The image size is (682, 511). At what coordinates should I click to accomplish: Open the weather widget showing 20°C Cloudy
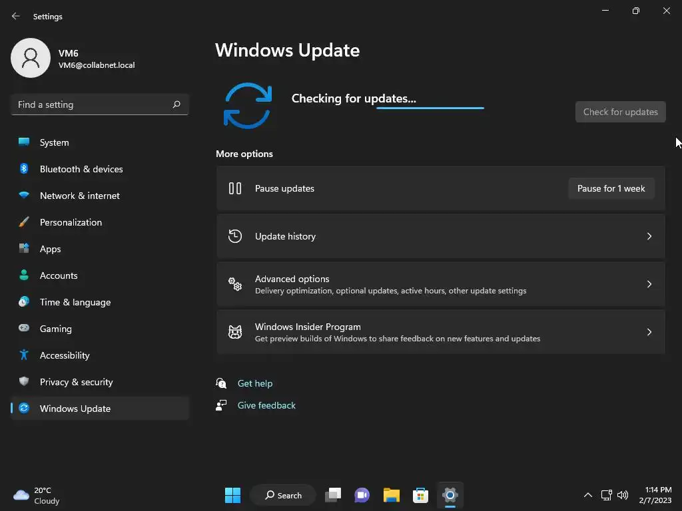point(37,495)
